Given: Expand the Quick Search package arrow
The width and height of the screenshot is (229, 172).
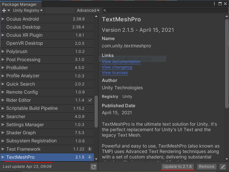Looking at the screenshot, I should coord(3,84).
